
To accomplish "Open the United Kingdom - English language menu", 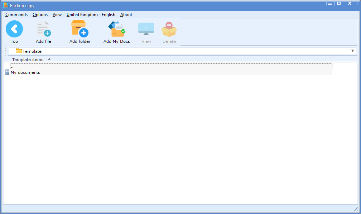I will pyautogui.click(x=91, y=15).
